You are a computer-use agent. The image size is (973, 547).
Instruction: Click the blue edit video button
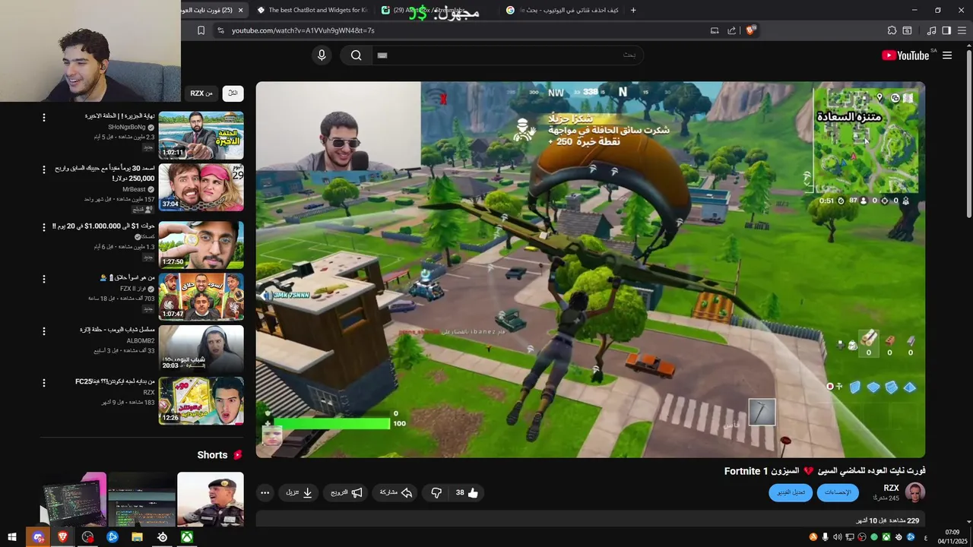791,492
